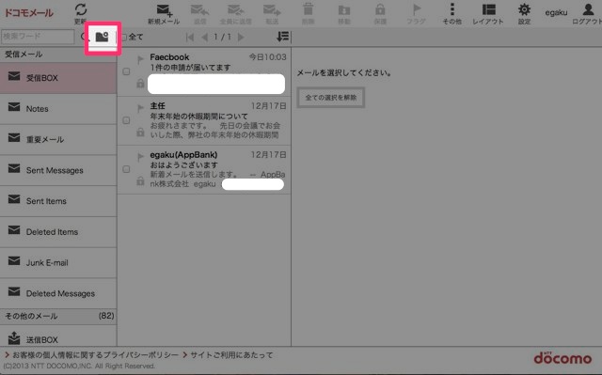Click the search magnifier icon

pos(85,37)
